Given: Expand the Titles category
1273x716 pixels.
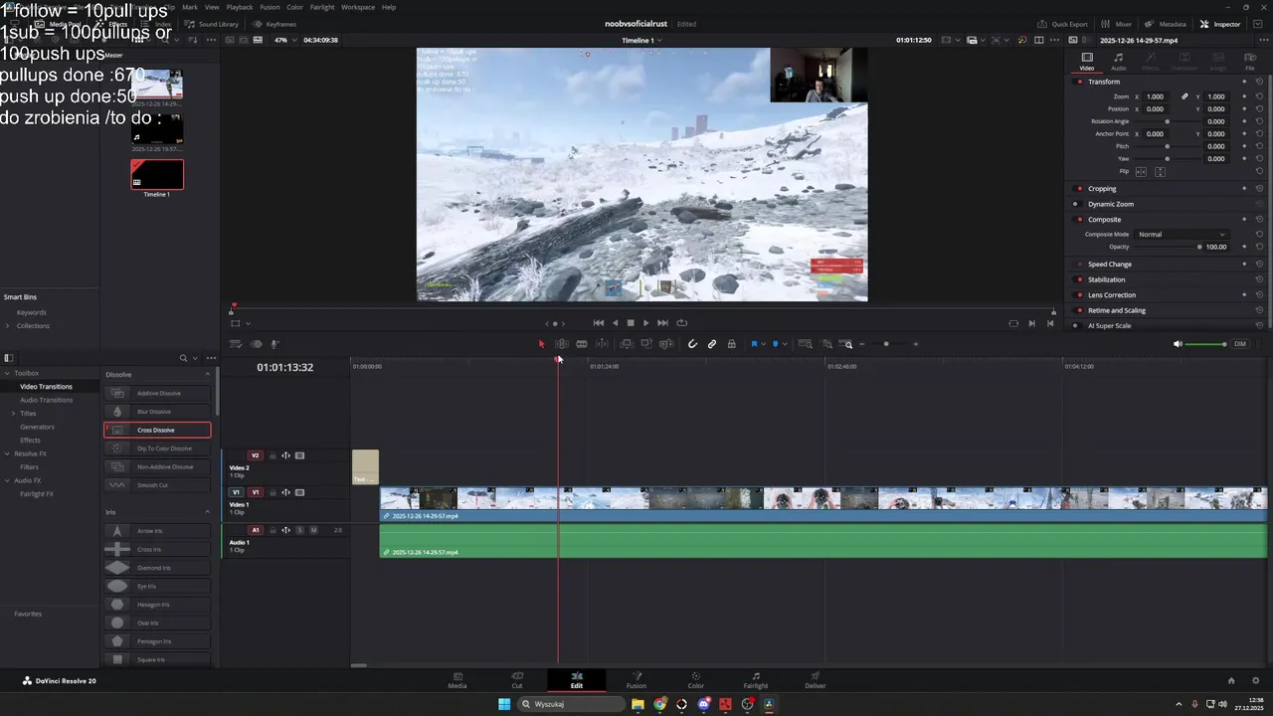Looking at the screenshot, I should point(14,413).
